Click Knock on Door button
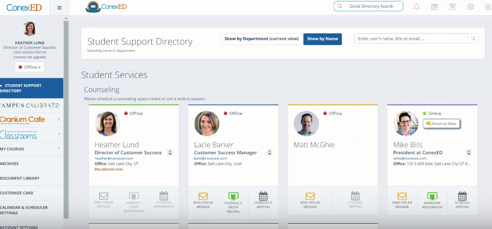492x229 pixels. (x=442, y=124)
